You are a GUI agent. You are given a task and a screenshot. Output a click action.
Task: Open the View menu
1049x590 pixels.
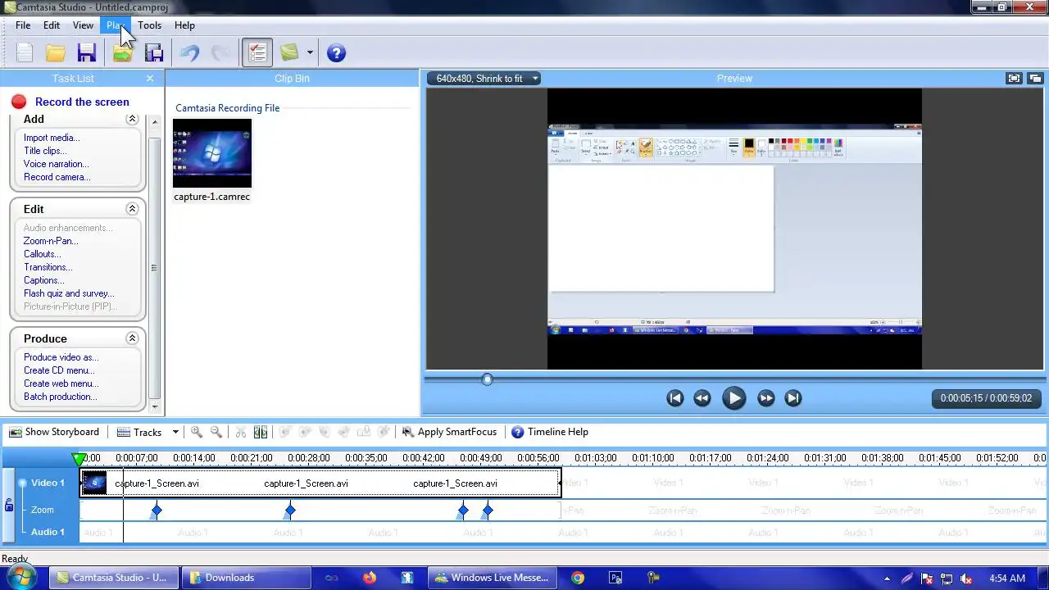83,25
